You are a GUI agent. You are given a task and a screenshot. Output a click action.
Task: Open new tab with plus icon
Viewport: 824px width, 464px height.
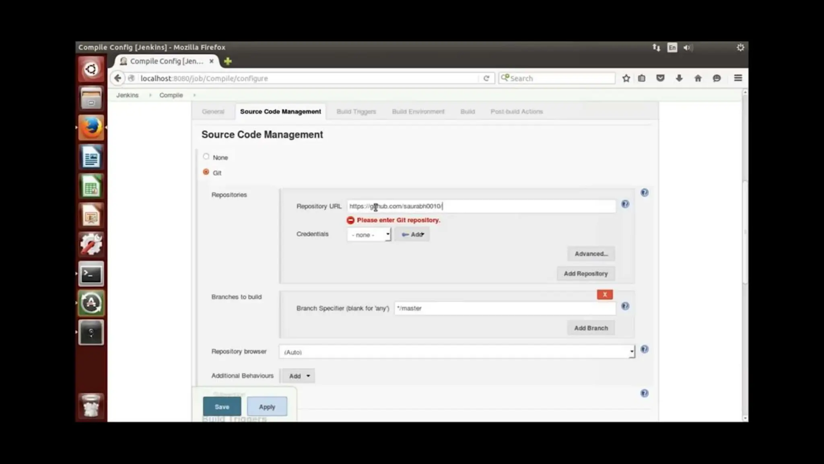coord(228,61)
